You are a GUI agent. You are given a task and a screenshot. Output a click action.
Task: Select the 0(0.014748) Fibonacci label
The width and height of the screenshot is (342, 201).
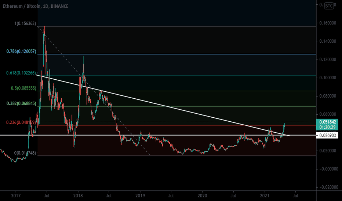click(25, 153)
